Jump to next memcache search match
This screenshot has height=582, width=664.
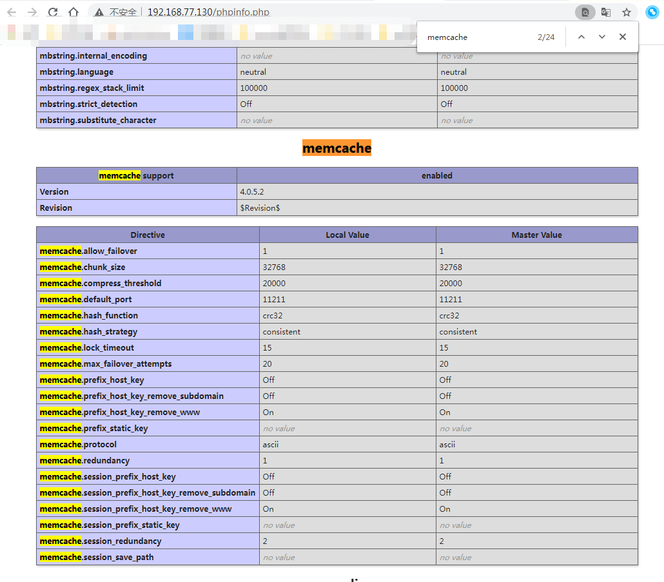pos(601,37)
